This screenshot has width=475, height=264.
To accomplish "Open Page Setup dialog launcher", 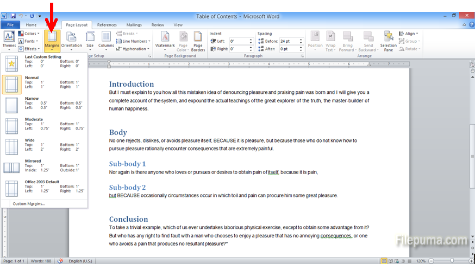I will click(x=149, y=56).
